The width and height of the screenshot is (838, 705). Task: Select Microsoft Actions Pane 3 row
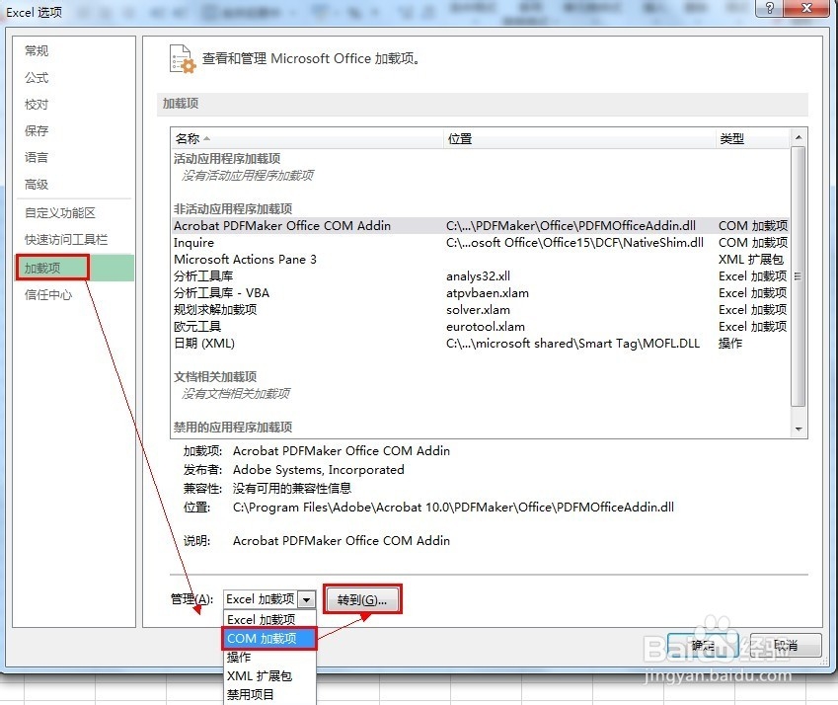(480, 260)
